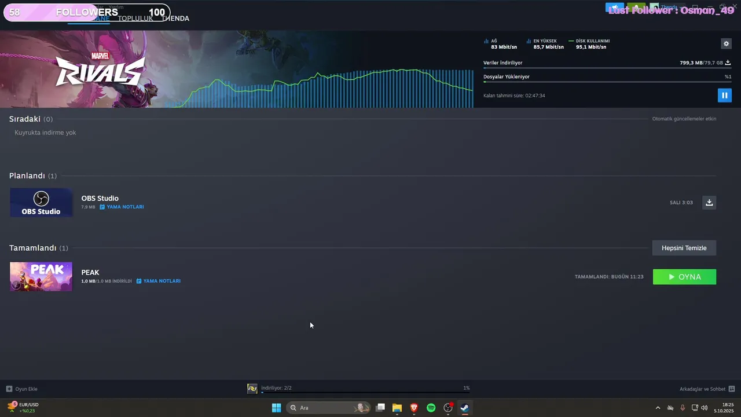Open Windows Start menu
Viewport: 741px width, 417px height.
click(x=277, y=408)
